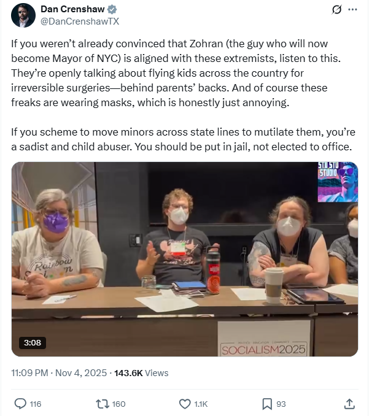Like the post with the heart icon
The height and width of the screenshot is (416, 369).
tap(184, 404)
